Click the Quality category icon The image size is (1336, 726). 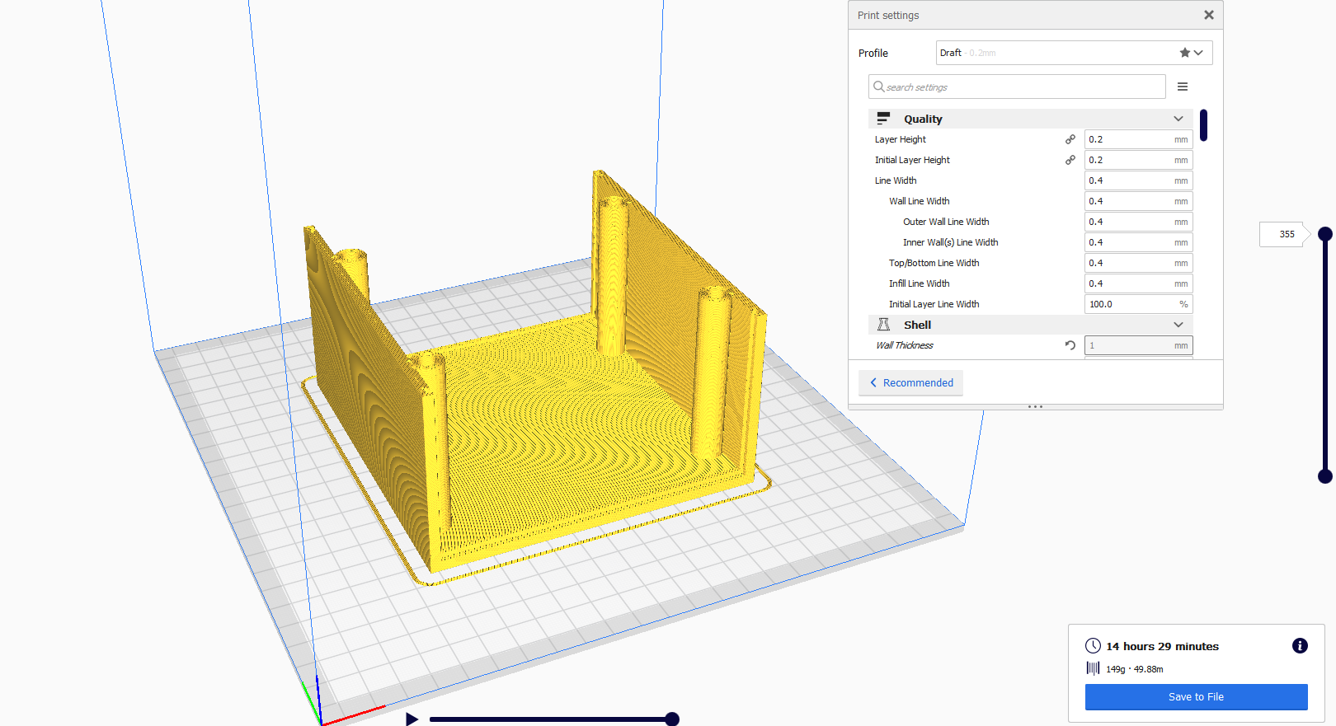(883, 119)
